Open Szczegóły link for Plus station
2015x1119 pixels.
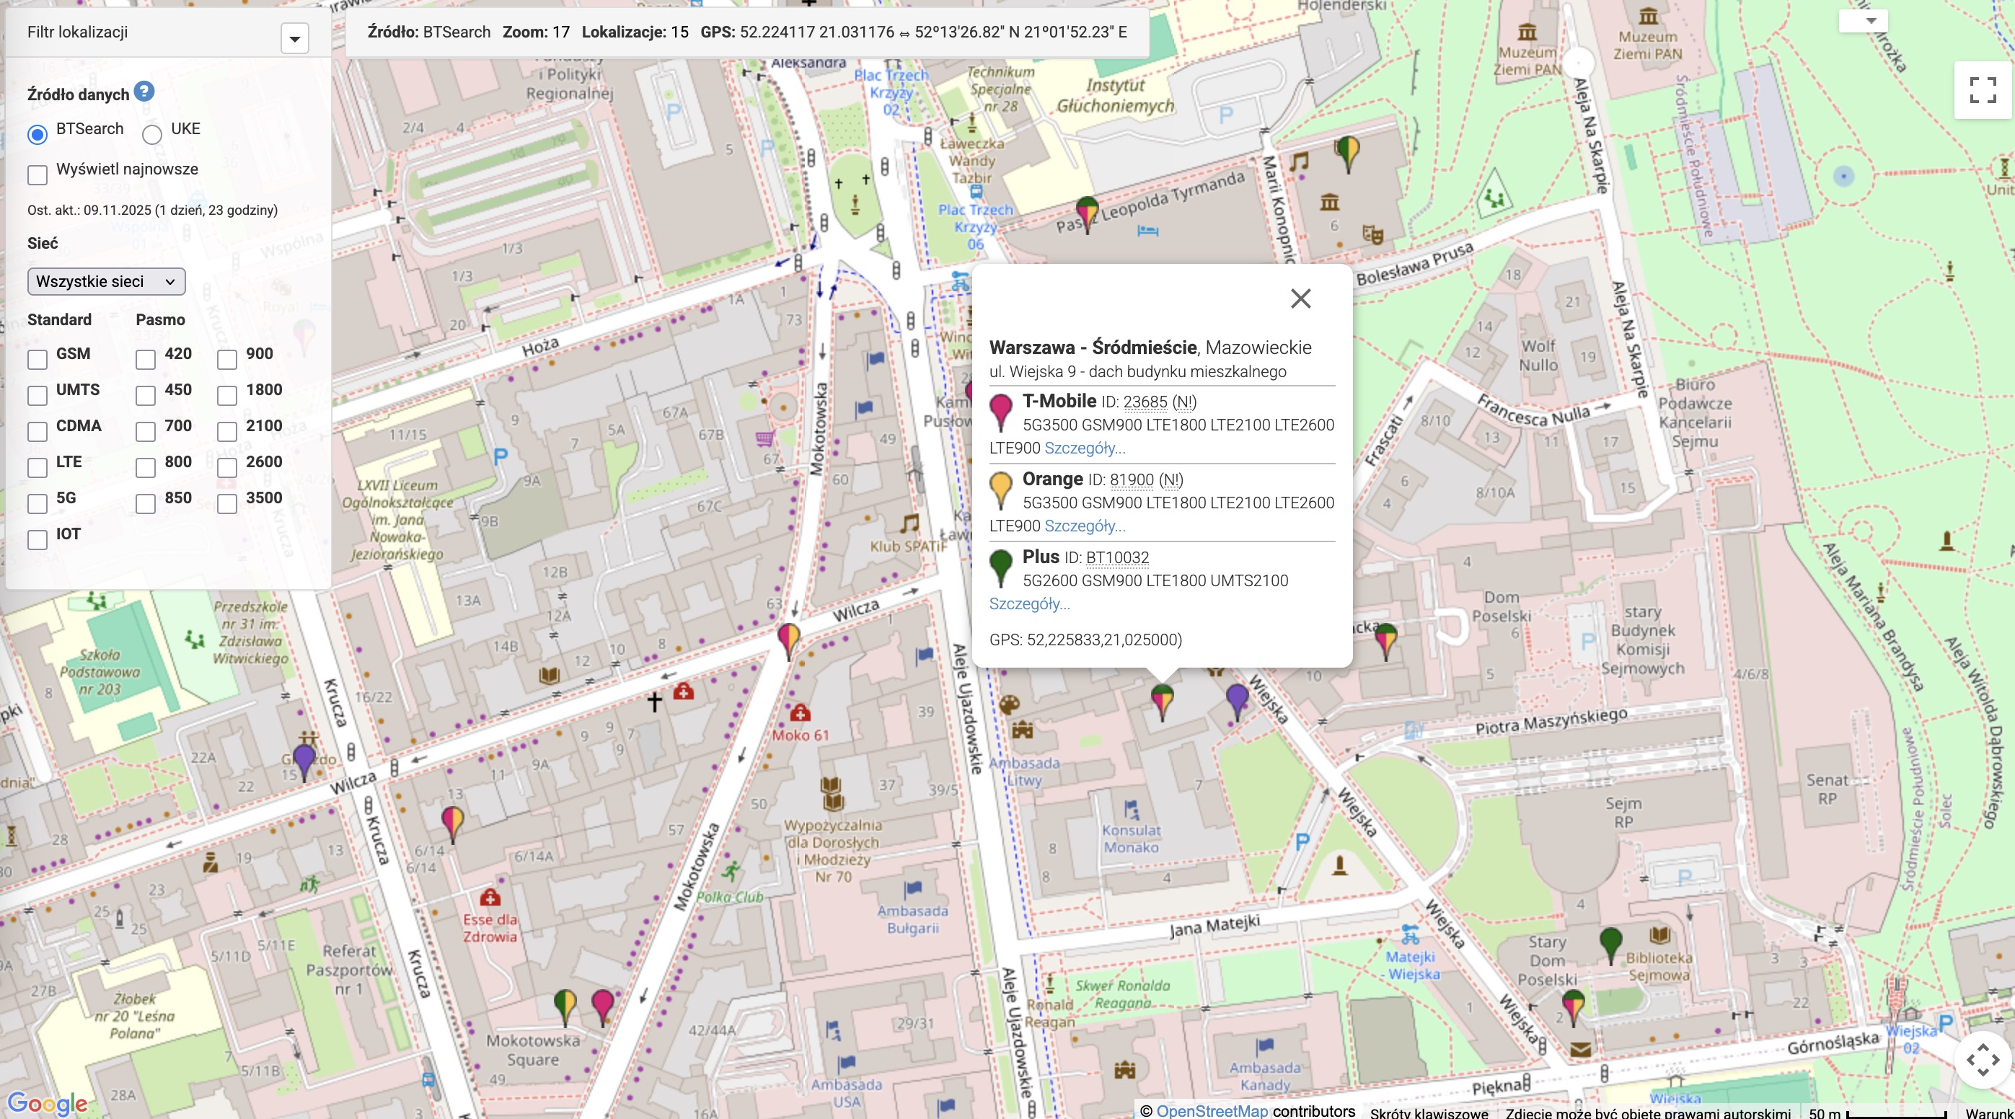pyautogui.click(x=1029, y=603)
